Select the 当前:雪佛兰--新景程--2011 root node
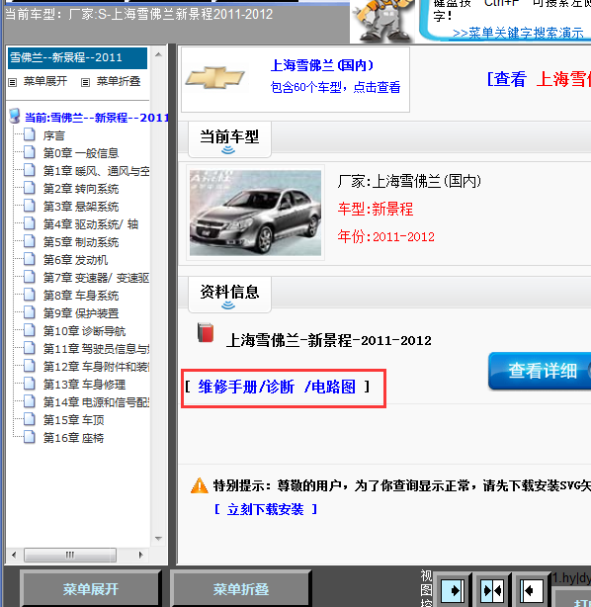Image resolution: width=591 pixels, height=607 pixels. 97,118
